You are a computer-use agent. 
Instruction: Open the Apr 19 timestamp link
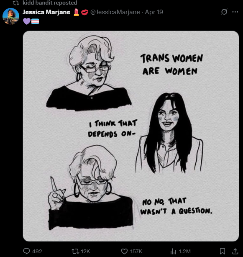pos(154,12)
